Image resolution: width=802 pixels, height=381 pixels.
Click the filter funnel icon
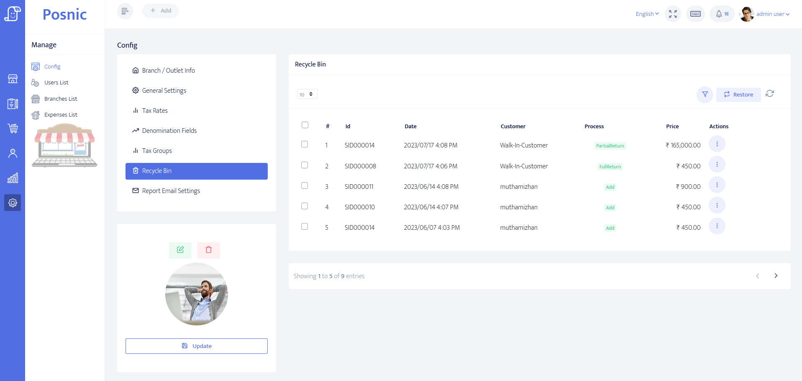[705, 94]
